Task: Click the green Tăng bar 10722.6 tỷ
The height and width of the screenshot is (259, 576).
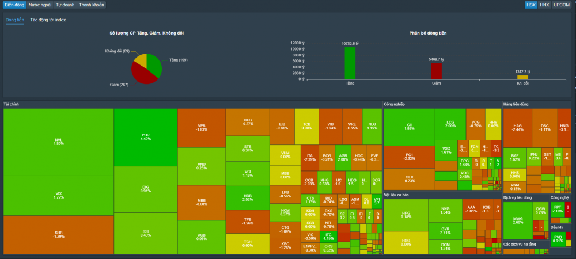Action: [350, 63]
